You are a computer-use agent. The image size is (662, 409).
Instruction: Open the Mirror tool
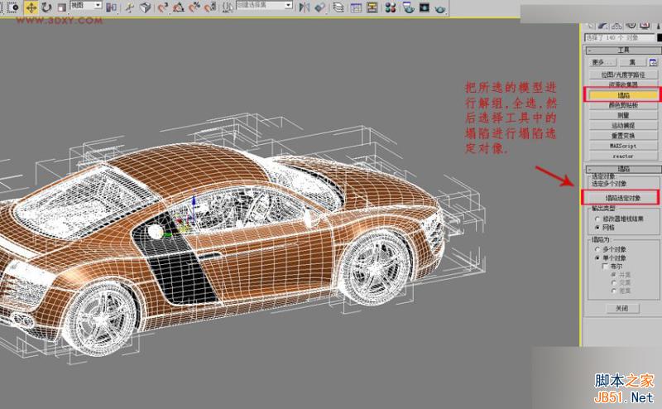pos(305,7)
